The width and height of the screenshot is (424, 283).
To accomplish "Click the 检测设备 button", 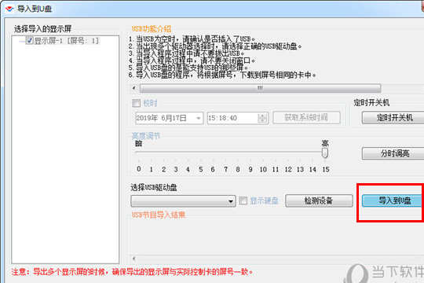I will click(319, 200).
